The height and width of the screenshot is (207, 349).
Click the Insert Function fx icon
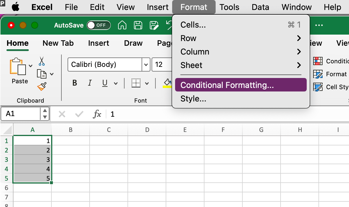click(x=97, y=114)
